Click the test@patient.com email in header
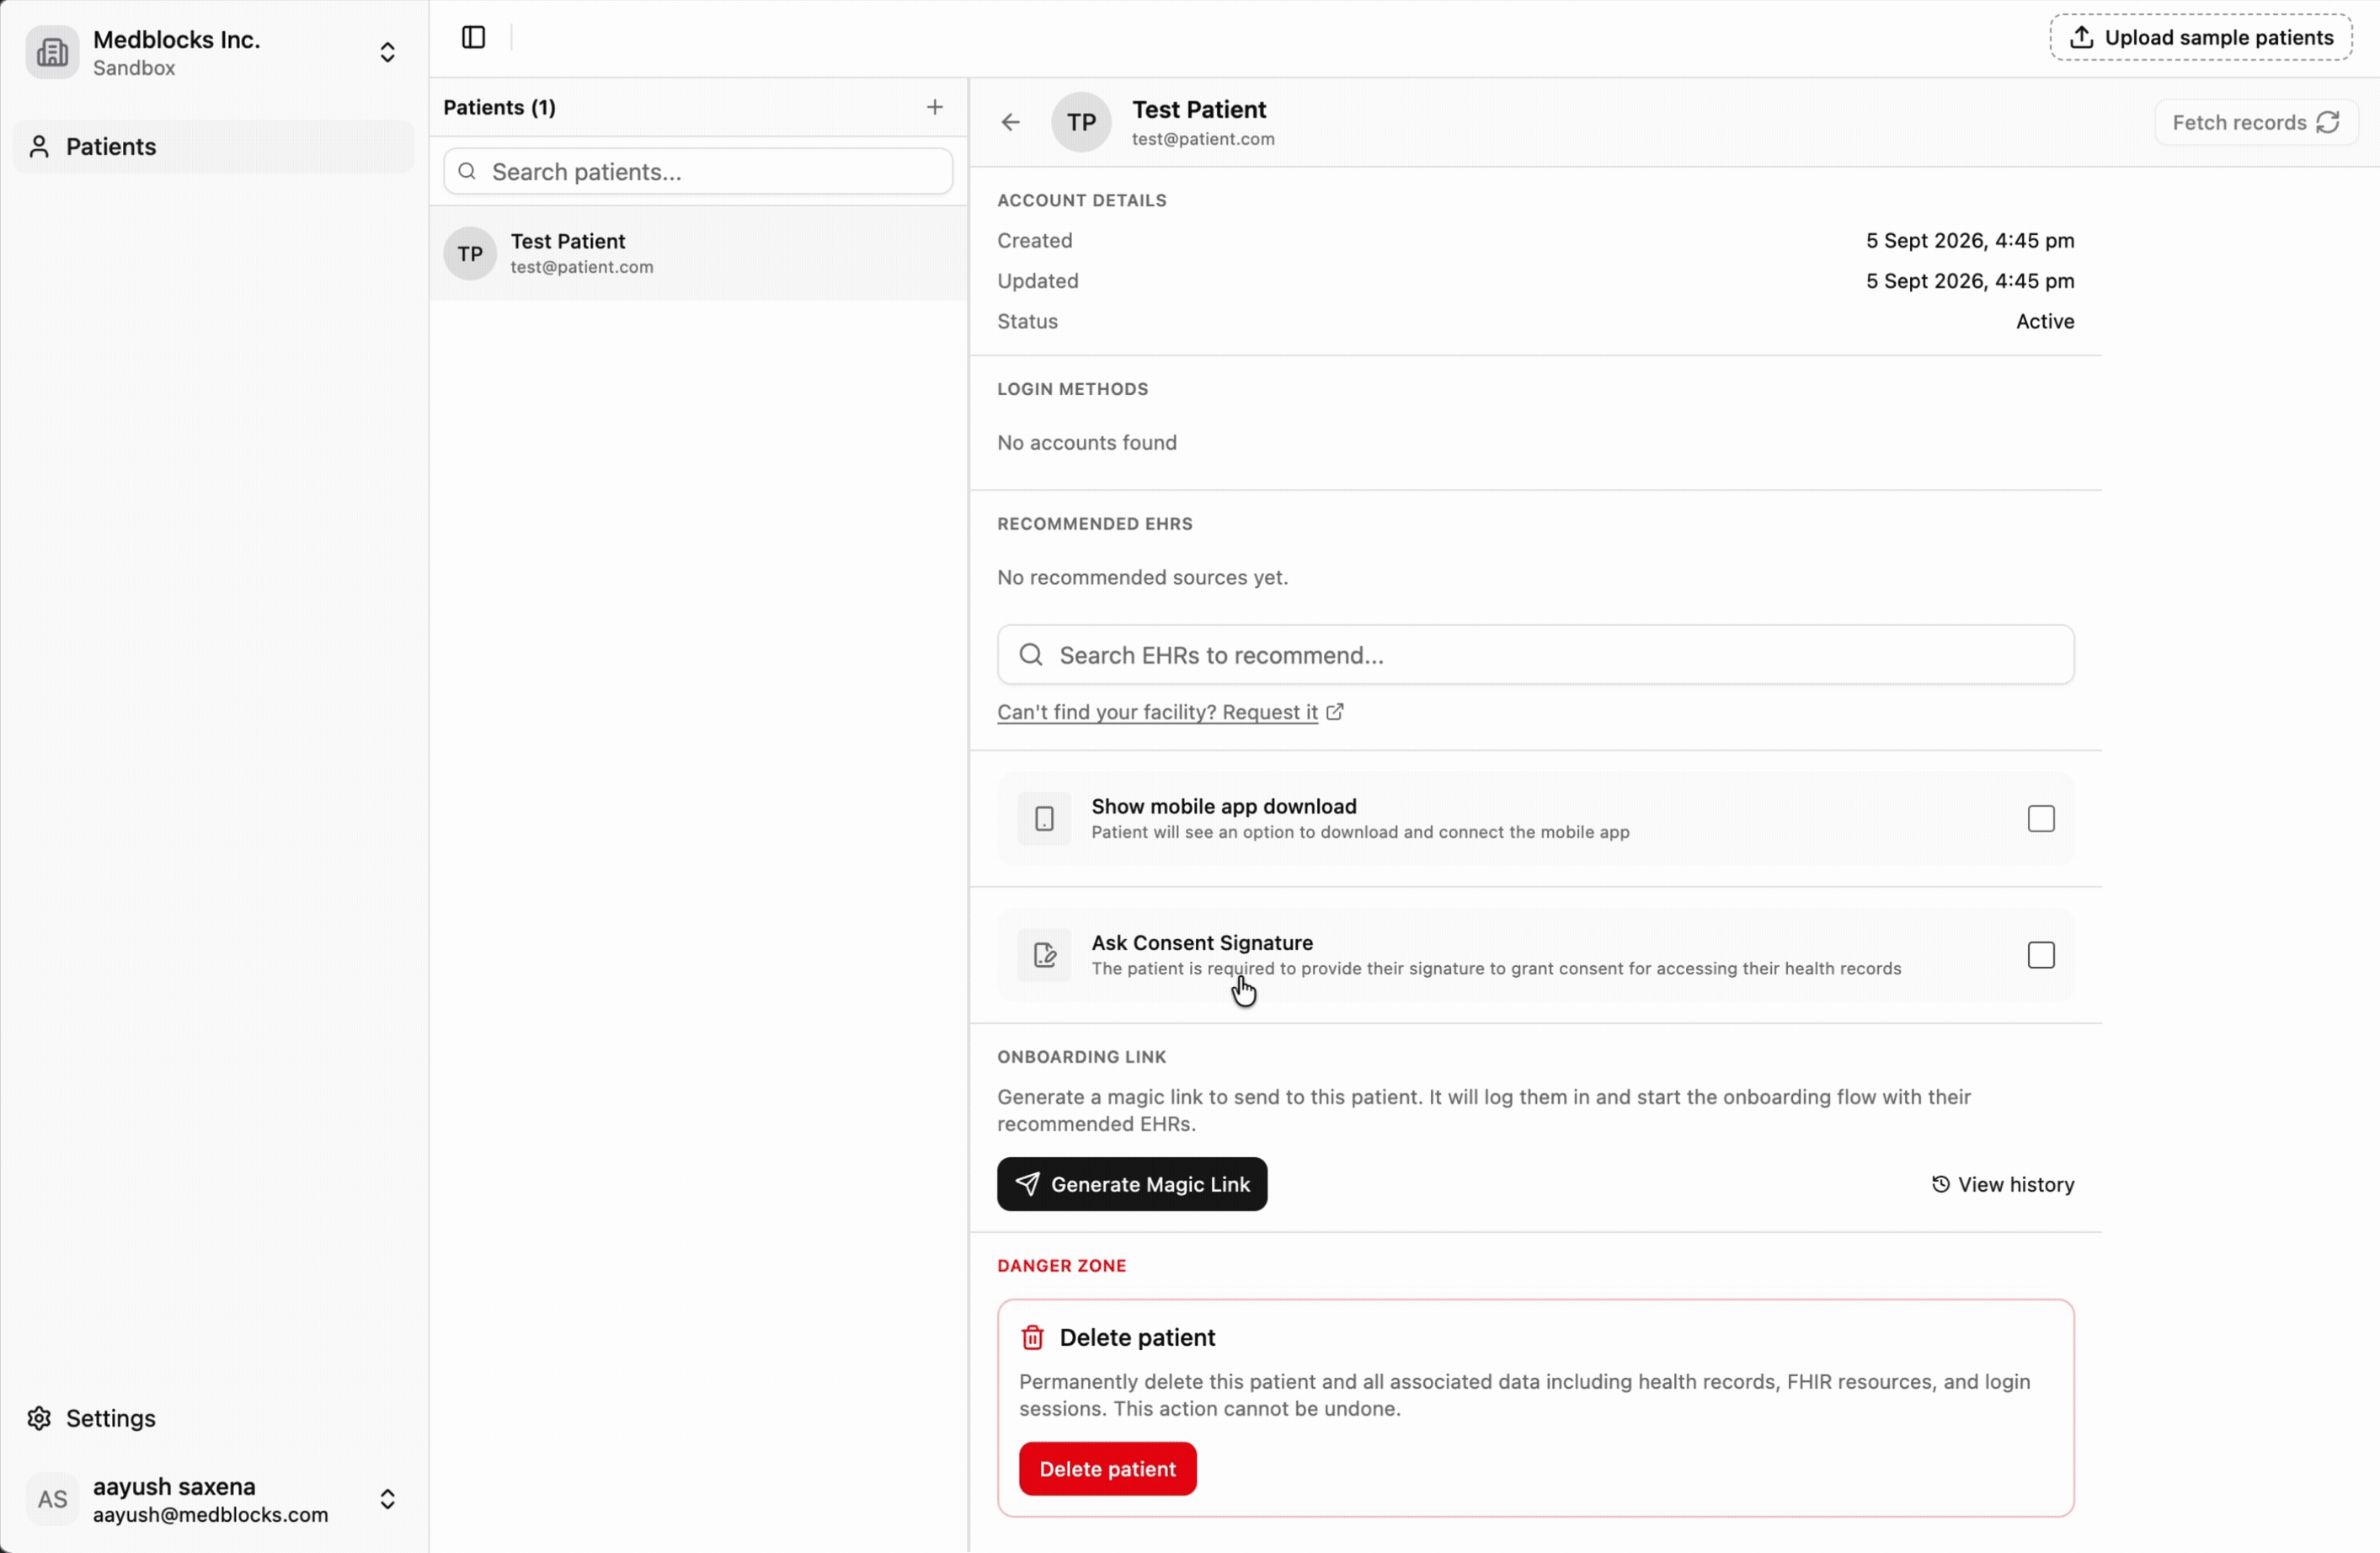Screen dimensions: 2380x1553 1203,139
